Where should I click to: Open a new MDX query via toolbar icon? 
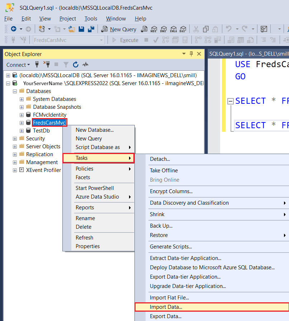coord(154,29)
